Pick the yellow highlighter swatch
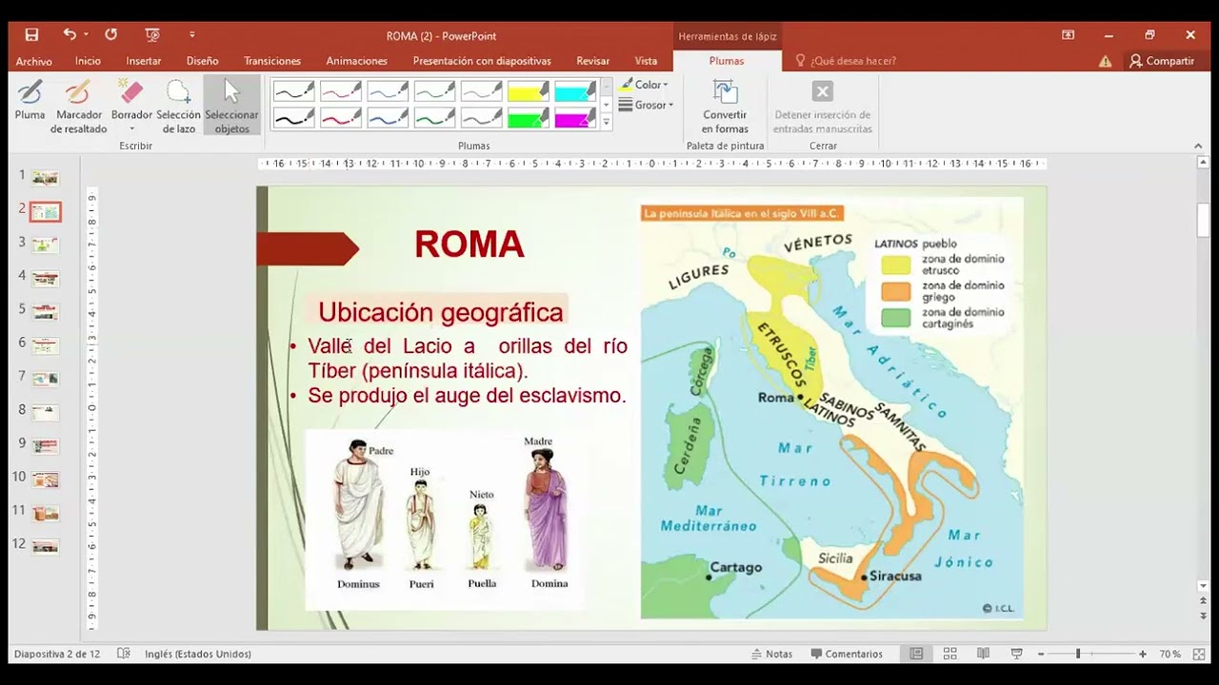 (529, 91)
